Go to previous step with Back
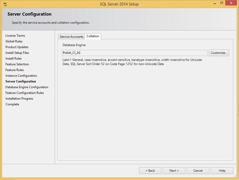The image size is (239, 180). point(150,171)
